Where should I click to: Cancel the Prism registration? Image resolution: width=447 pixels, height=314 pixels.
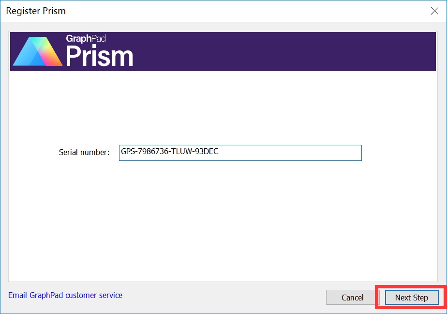tap(352, 298)
